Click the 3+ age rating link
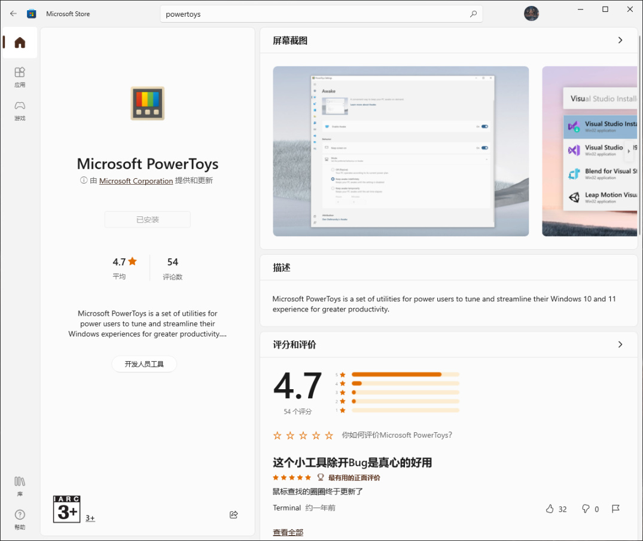This screenshot has height=541, width=643. click(x=90, y=518)
